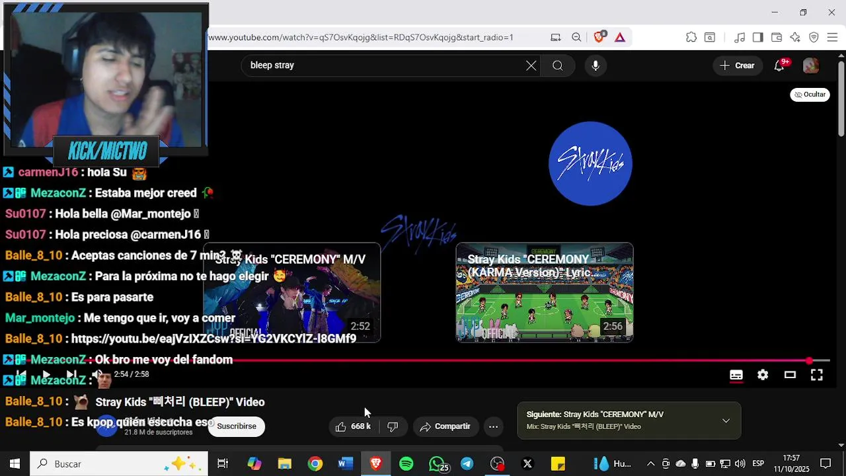Open Brave Wallet icon in toolbar
Image resolution: width=846 pixels, height=476 pixels.
click(777, 38)
